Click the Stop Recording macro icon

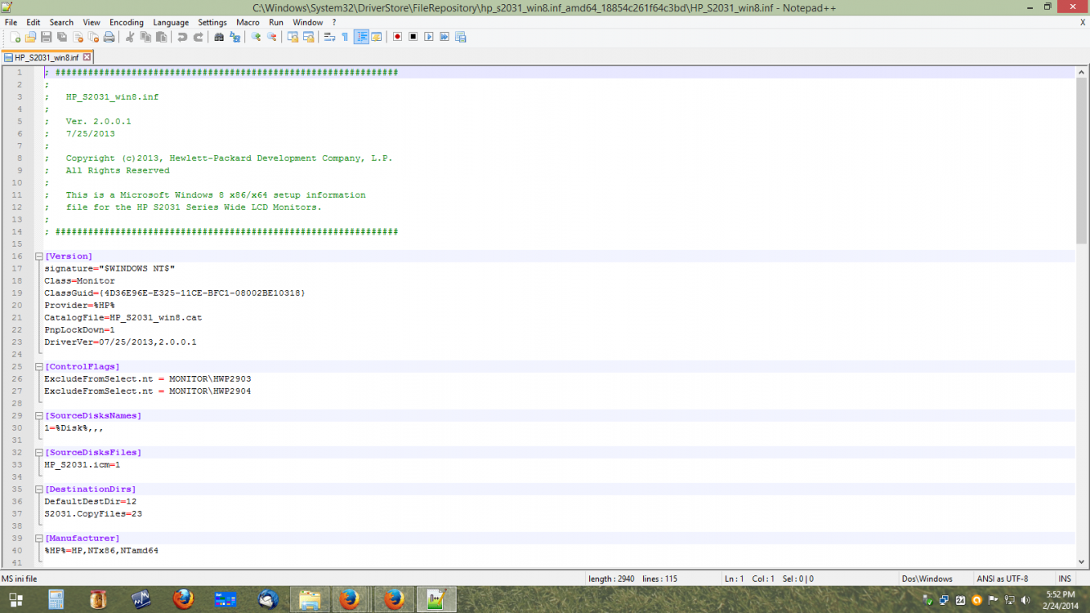pyautogui.click(x=413, y=38)
